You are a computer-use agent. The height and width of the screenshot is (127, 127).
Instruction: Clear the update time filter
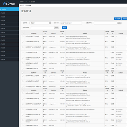56,28
